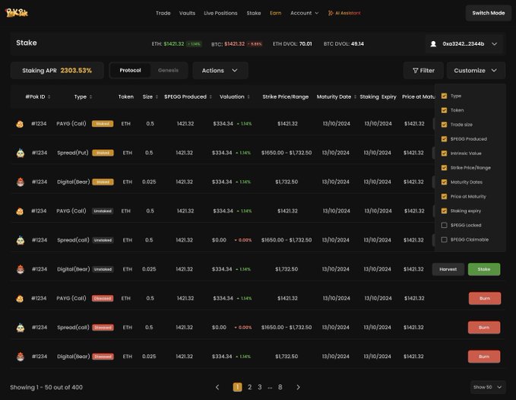The height and width of the screenshot is (400, 516).
Task: Enable the $PEGG Claimable checkbox
Action: [444, 240]
